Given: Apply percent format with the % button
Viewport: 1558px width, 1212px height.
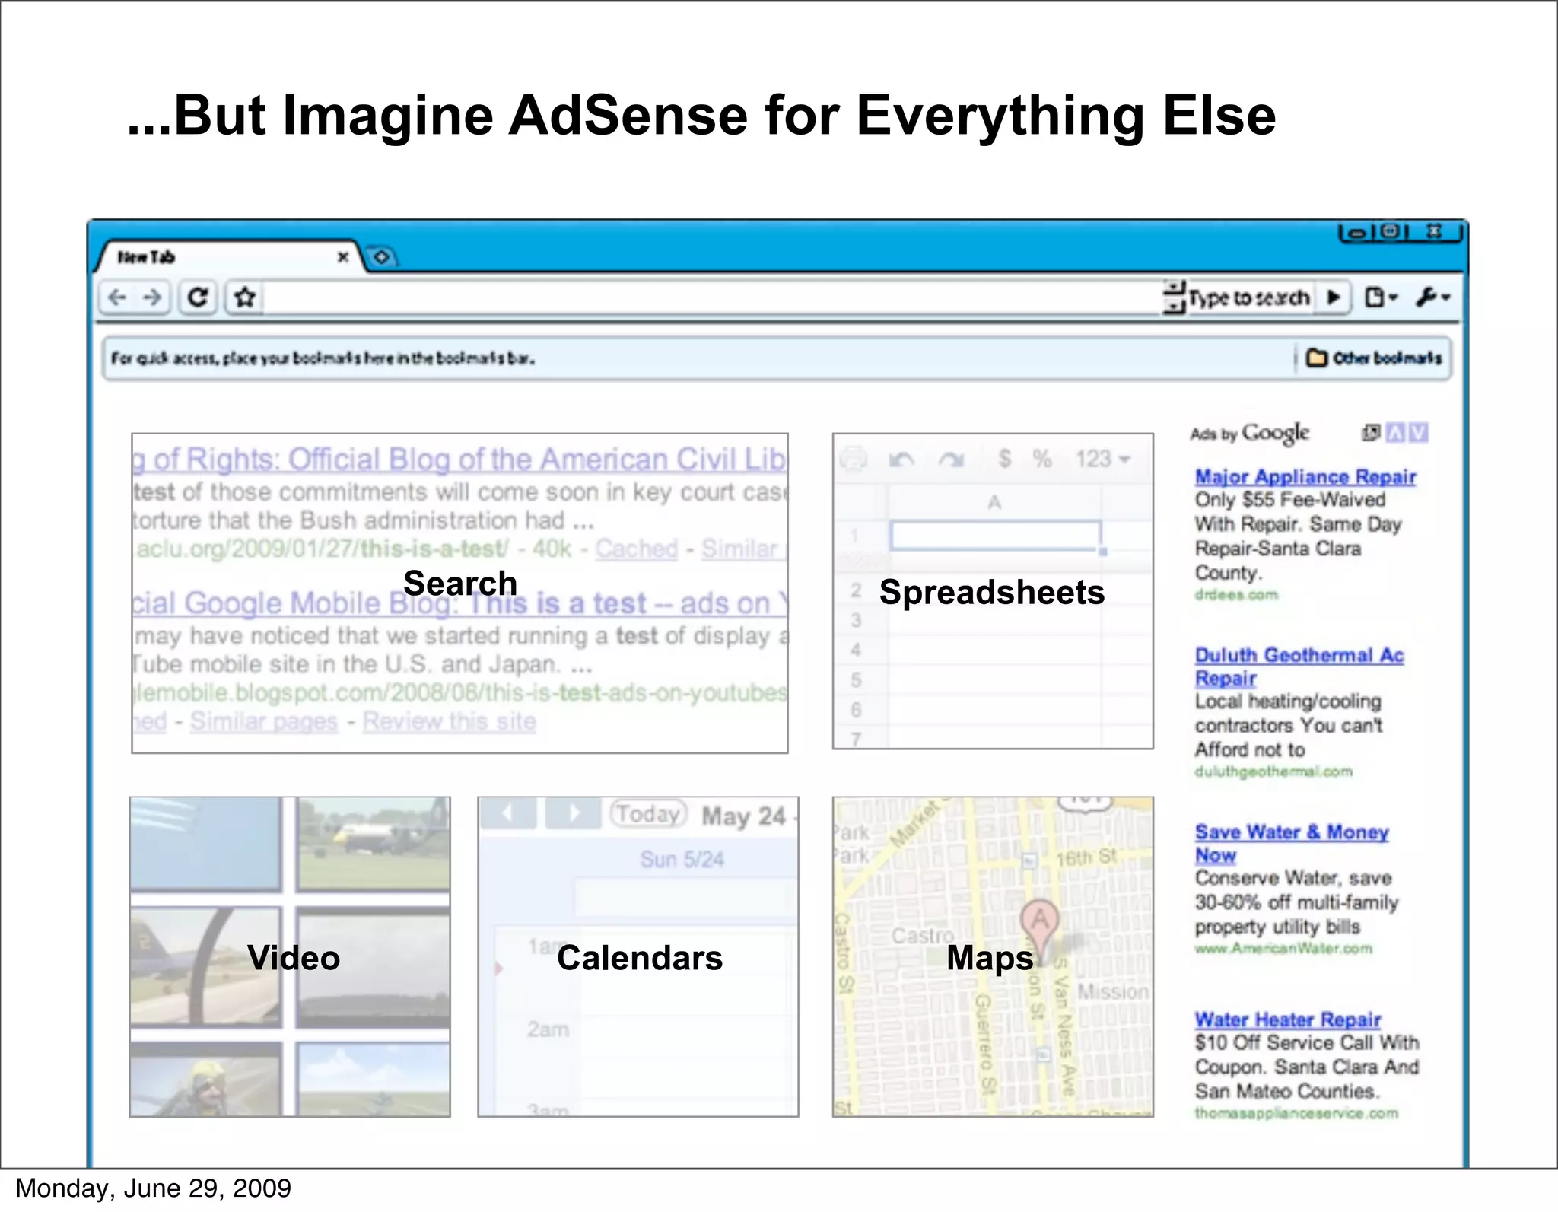Looking at the screenshot, I should (1041, 459).
